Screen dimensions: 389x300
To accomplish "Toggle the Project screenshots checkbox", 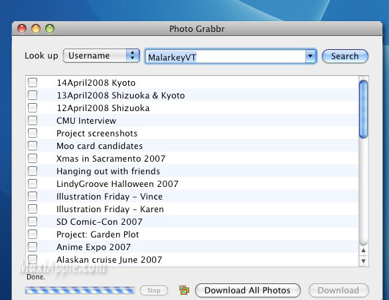I will click(x=33, y=133).
